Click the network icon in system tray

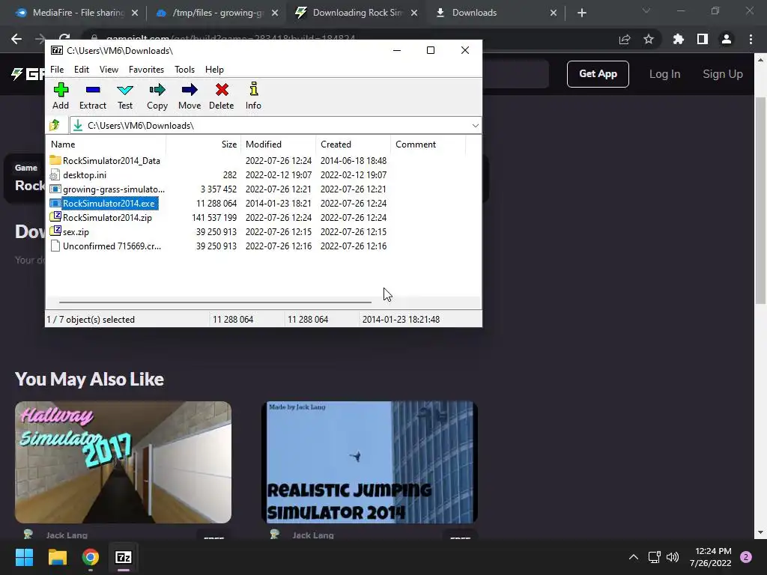pyautogui.click(x=654, y=557)
